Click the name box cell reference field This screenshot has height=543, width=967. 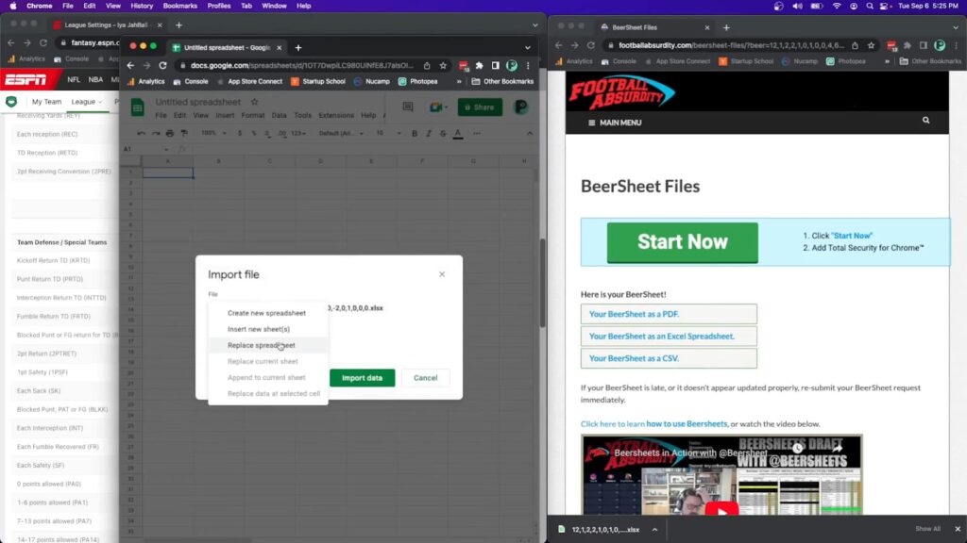[145, 149]
